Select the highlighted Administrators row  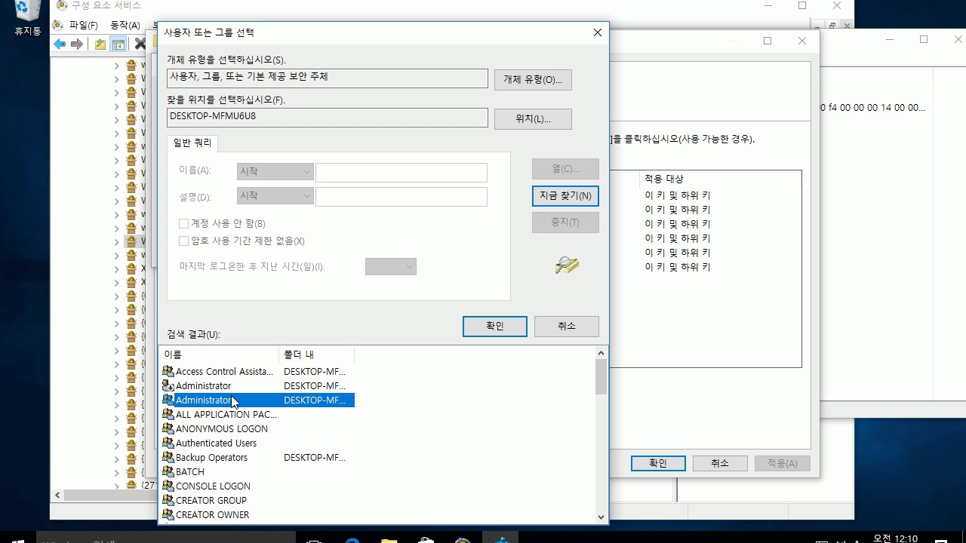[257, 400]
